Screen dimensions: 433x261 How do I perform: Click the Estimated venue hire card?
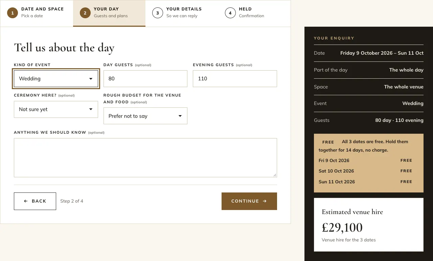click(x=369, y=225)
